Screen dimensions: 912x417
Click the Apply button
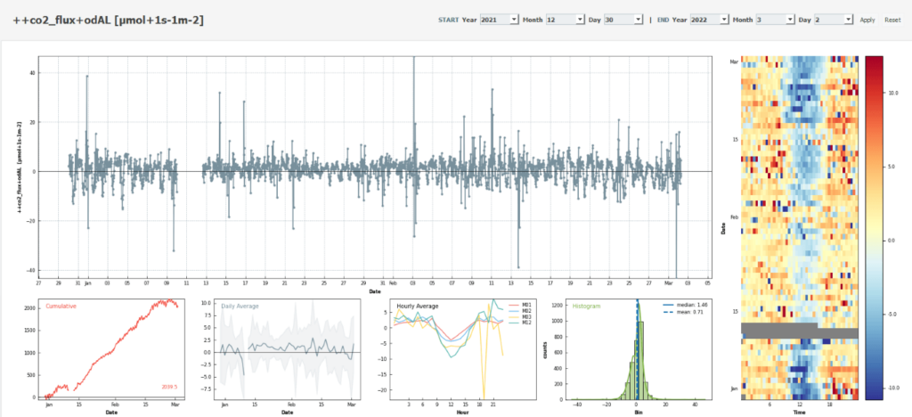pyautogui.click(x=867, y=20)
